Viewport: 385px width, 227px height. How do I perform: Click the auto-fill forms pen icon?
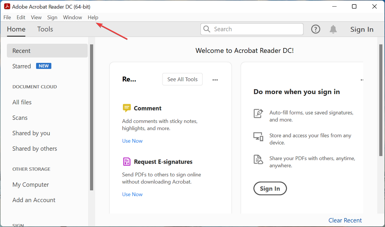click(x=258, y=113)
